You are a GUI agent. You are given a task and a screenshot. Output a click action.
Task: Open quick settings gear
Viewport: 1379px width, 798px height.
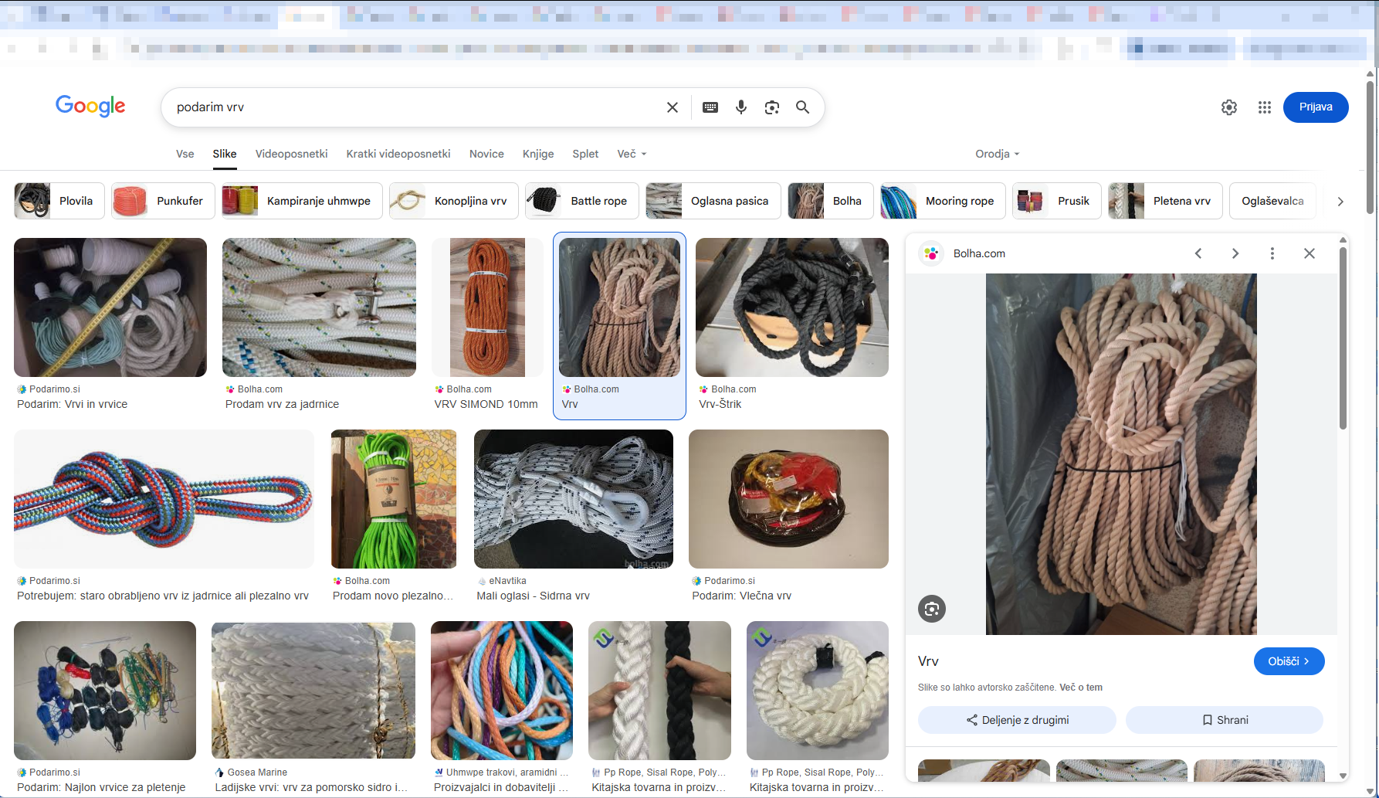1229,107
